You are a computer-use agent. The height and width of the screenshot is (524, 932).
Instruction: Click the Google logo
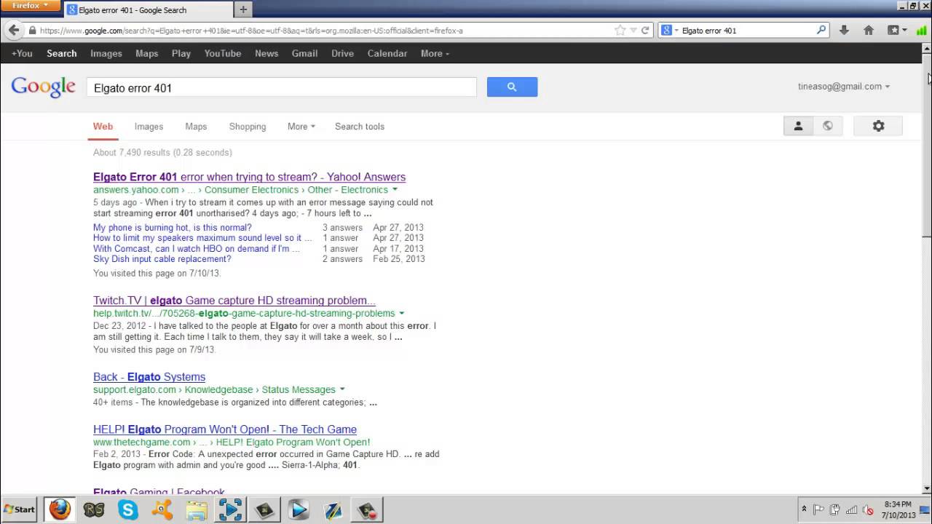pyautogui.click(x=43, y=87)
